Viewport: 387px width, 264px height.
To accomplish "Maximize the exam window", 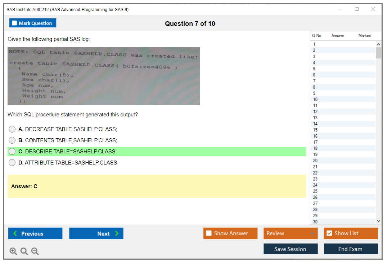I will [357, 9].
